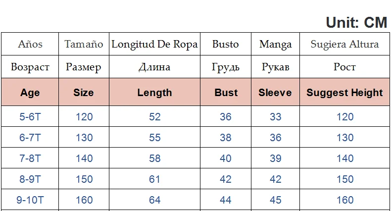The height and width of the screenshot is (211, 391).
Task: Select the bold "Age" column header
Action: (x=30, y=93)
